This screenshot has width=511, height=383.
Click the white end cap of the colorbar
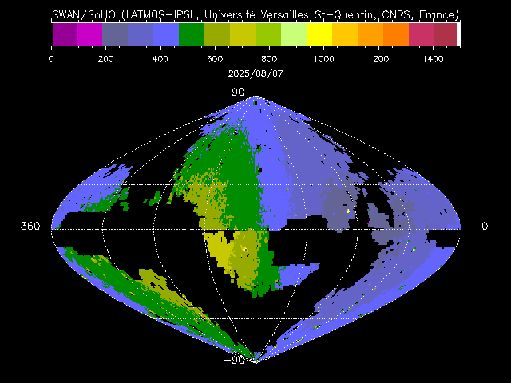(458, 34)
